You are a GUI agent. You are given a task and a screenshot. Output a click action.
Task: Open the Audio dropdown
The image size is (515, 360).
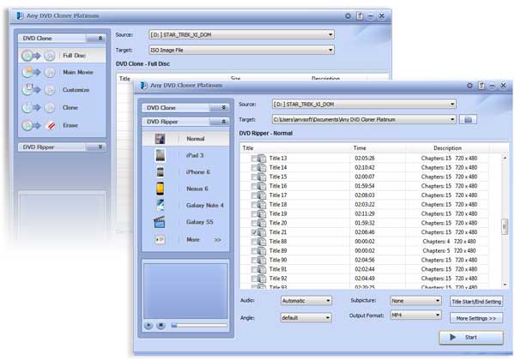pyautogui.click(x=306, y=301)
